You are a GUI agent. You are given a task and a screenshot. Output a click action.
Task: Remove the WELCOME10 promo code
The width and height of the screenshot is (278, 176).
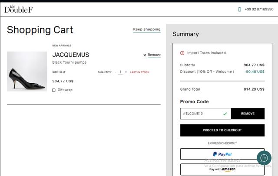click(x=248, y=114)
